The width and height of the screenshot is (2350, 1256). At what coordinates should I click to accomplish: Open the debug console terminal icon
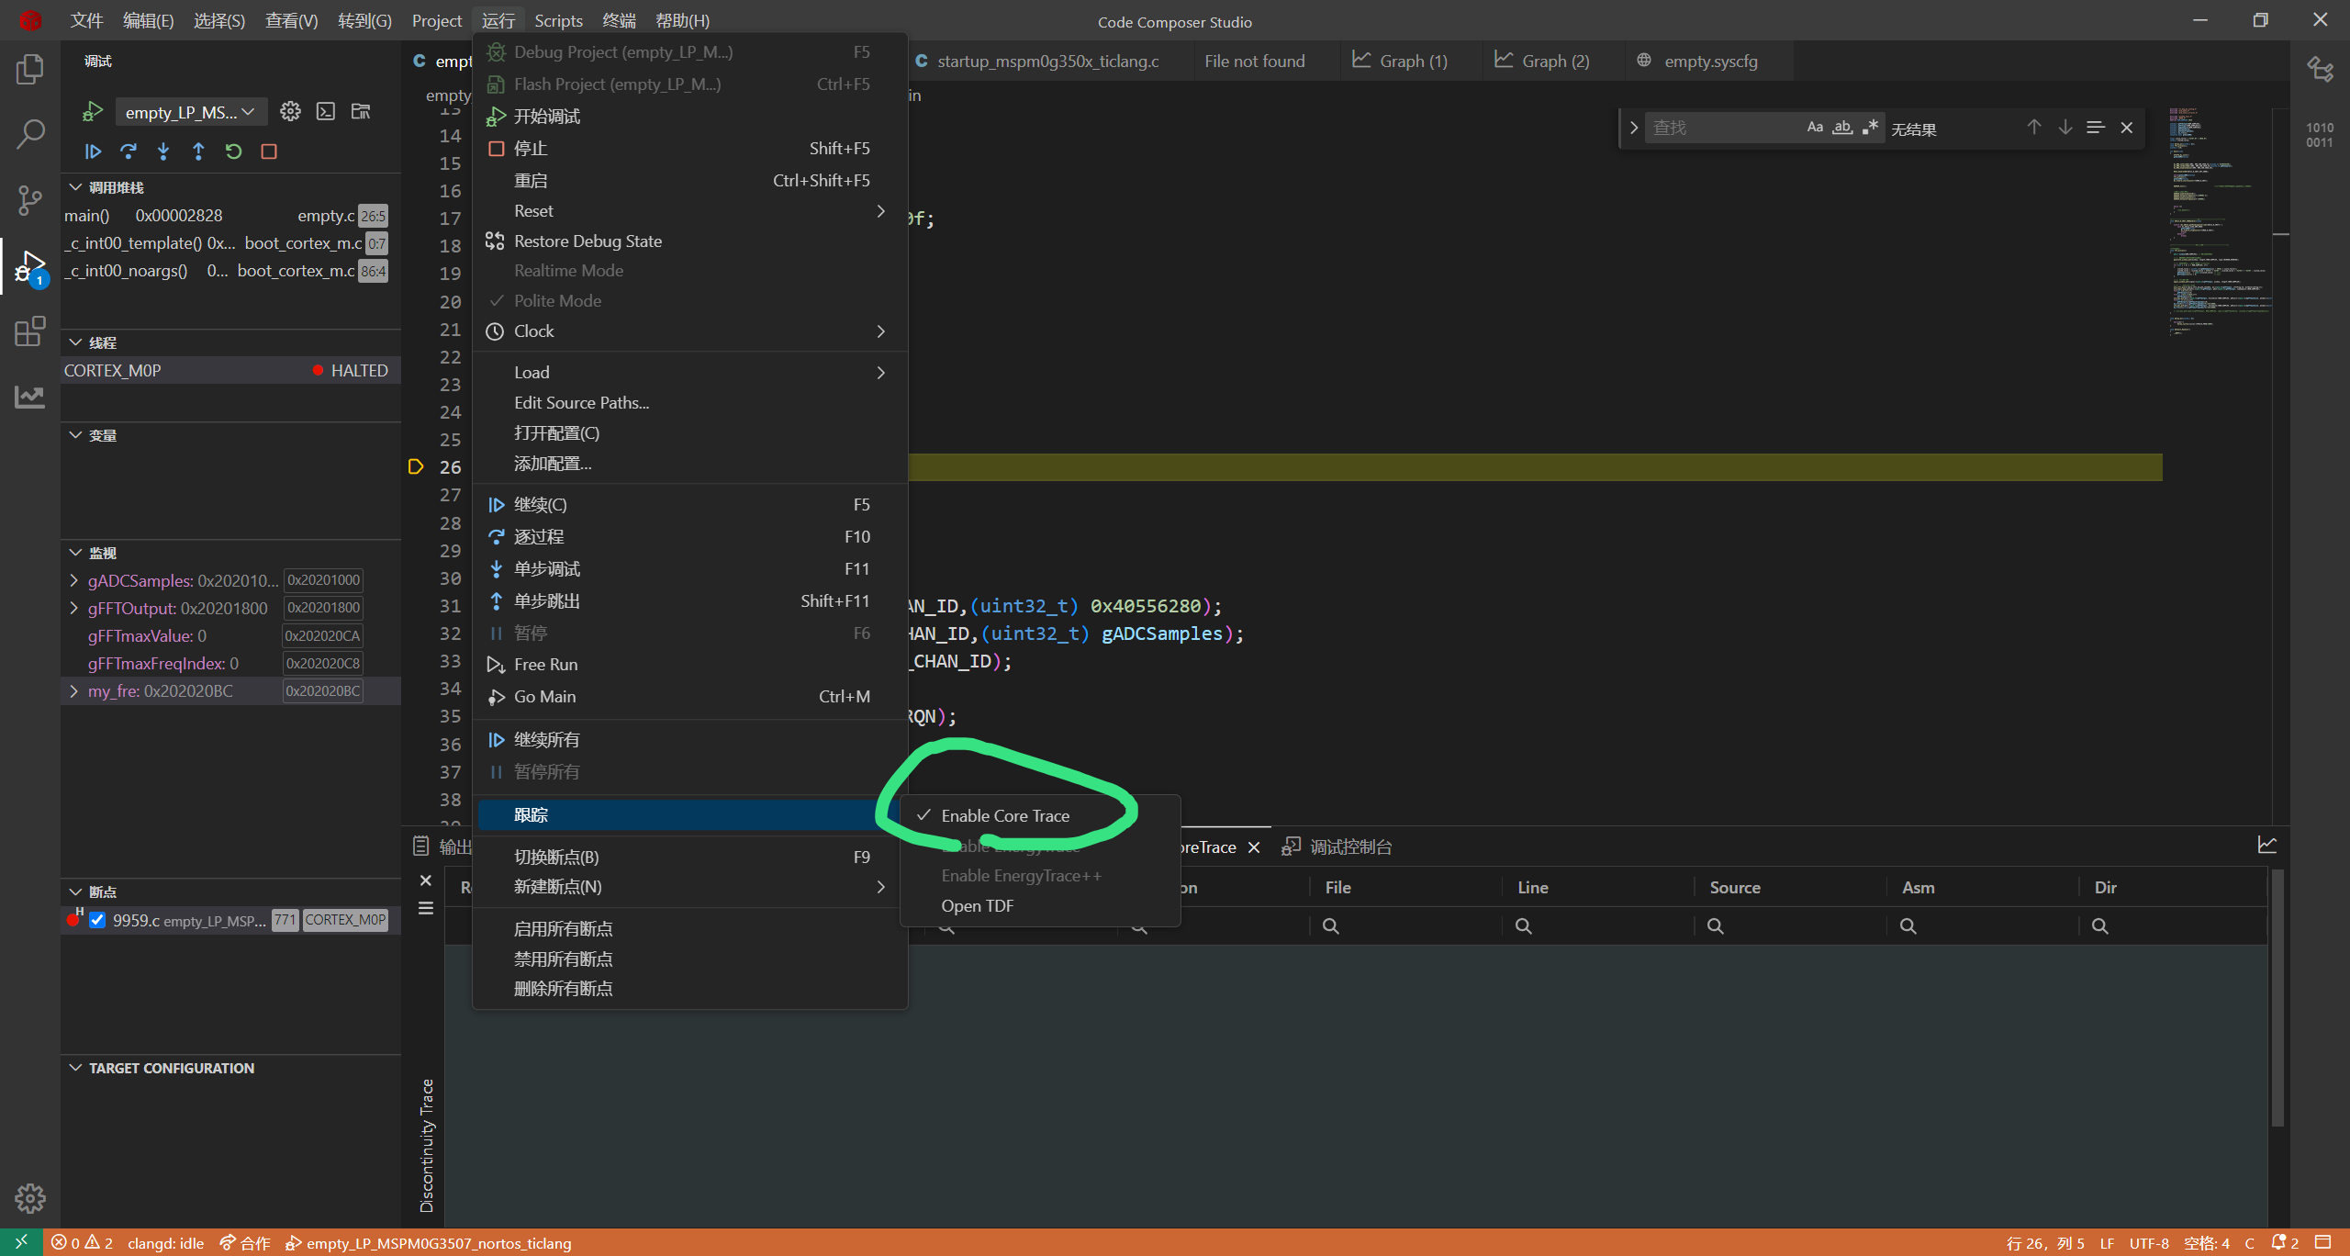tap(326, 111)
